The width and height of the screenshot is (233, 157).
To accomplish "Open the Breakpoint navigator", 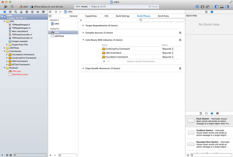I will coord(38,12).
